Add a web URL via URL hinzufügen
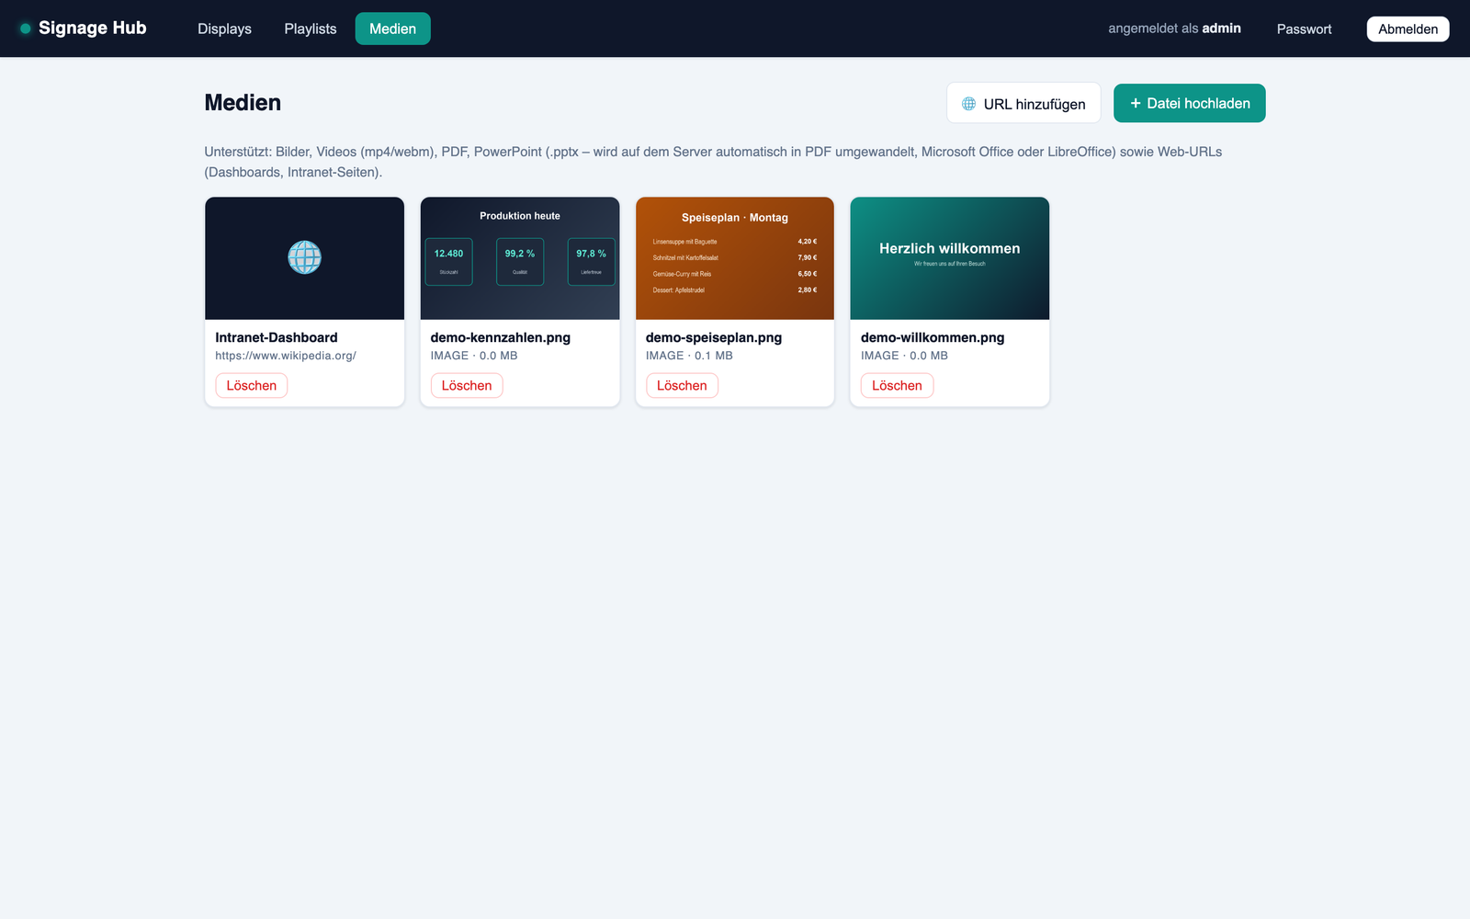 coord(1023,103)
